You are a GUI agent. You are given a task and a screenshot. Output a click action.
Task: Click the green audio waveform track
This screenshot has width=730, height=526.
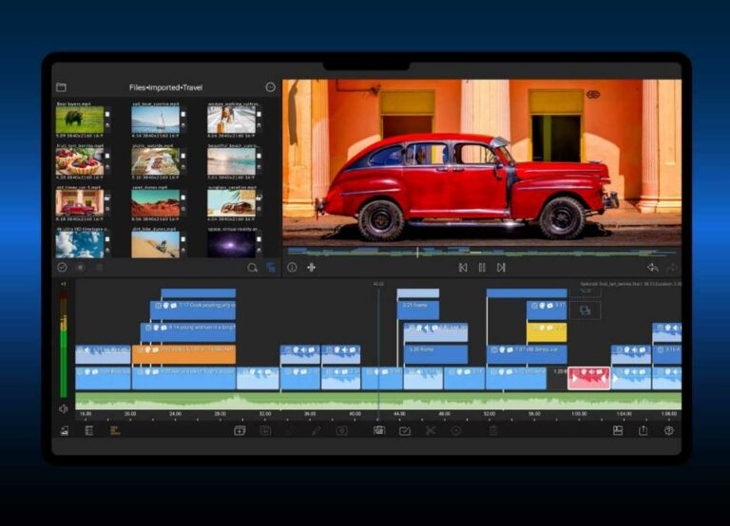[378, 401]
